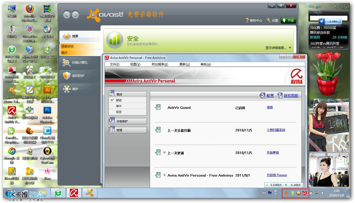Click the network tray icon

(317, 193)
